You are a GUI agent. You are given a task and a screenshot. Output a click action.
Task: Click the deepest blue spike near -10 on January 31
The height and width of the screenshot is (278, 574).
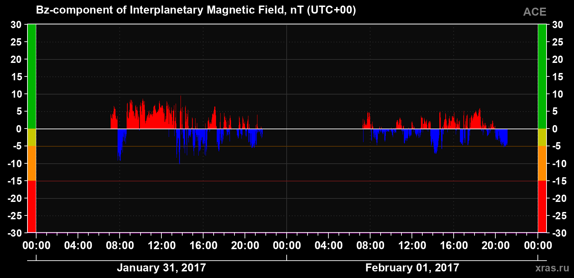180,148
